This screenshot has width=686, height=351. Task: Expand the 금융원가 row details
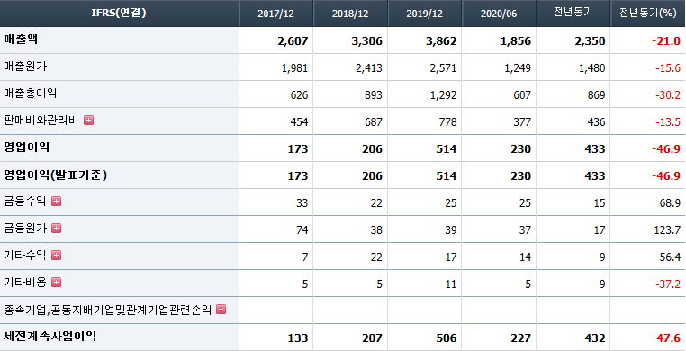coord(56,229)
